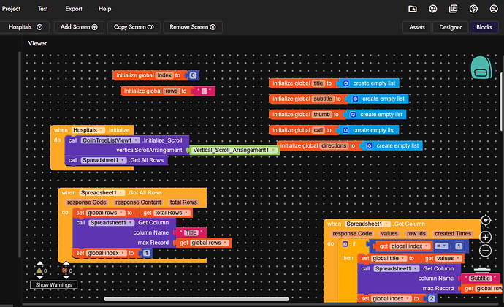Open the Hospitals screen selector
The height and width of the screenshot is (307, 504).
click(x=25, y=27)
